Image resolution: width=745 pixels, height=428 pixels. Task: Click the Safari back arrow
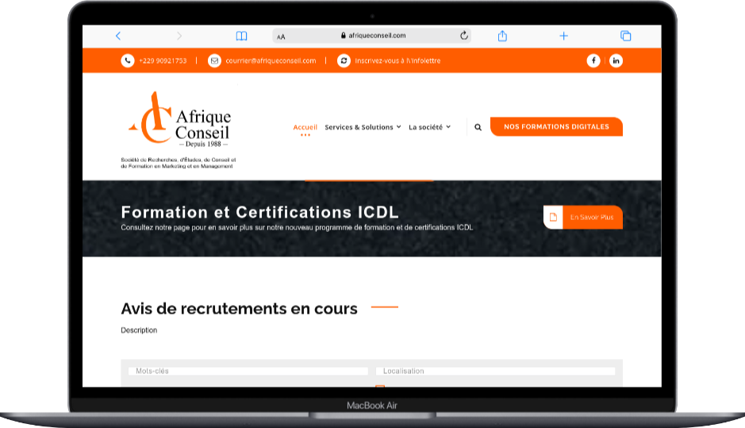pyautogui.click(x=118, y=36)
